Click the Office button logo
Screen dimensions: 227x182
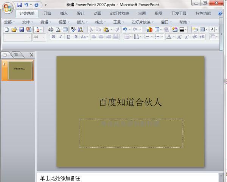[x=8, y=8]
